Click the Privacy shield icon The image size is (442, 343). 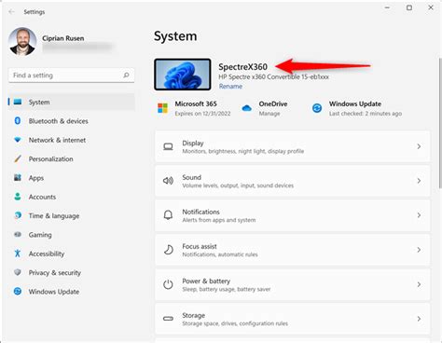pos(18,272)
